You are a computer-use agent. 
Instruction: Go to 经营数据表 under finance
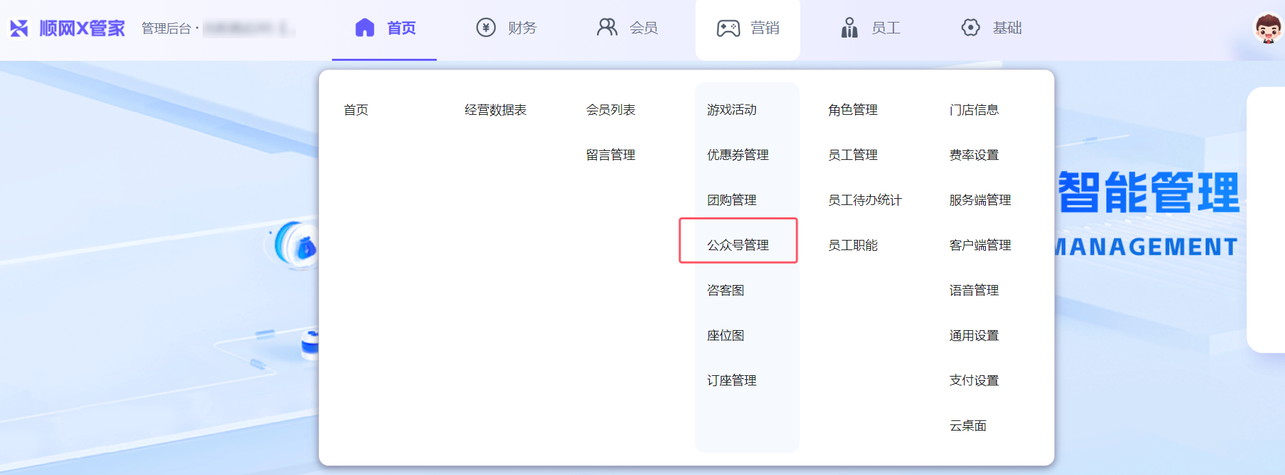pyautogui.click(x=495, y=110)
